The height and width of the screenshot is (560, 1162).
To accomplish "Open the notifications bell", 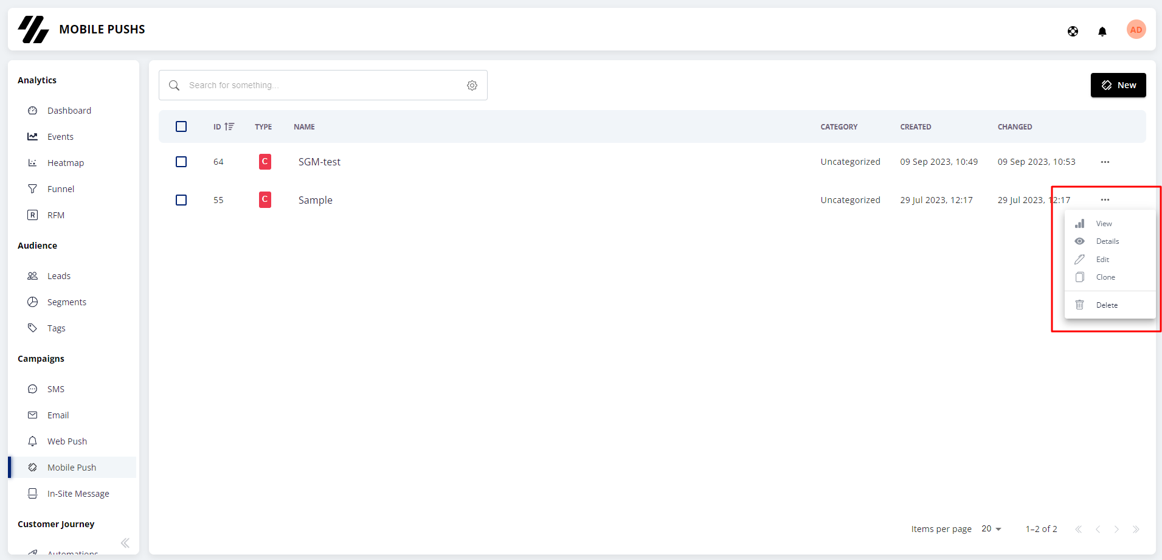I will tap(1102, 31).
